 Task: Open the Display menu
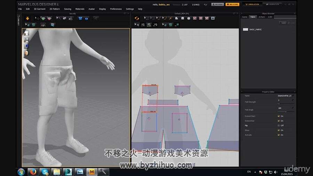pyautogui.click(x=102, y=9)
